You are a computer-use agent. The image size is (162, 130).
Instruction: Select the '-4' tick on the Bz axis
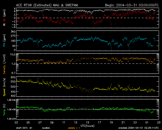pos(14,25)
